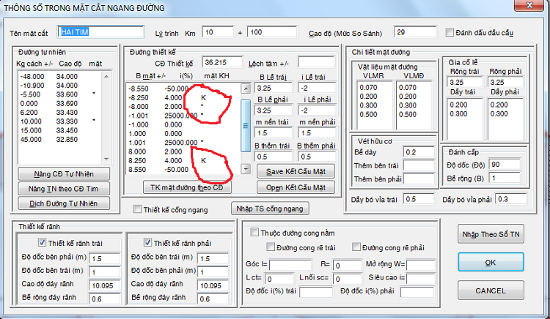Click down arrow of design list scrollbar
The width and height of the screenshot is (550, 319).
pos(246,168)
